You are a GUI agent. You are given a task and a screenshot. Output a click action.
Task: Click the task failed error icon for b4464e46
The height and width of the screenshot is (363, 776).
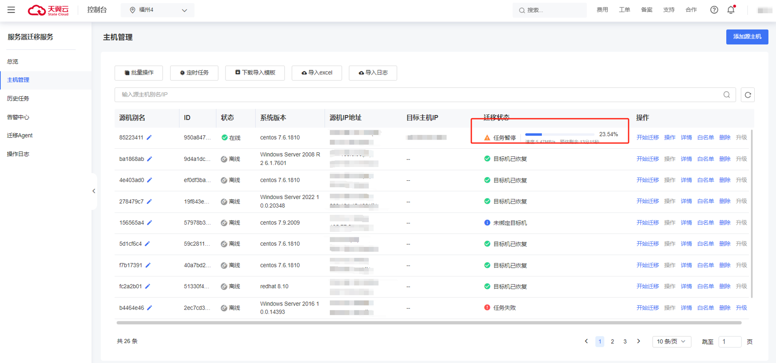click(487, 307)
